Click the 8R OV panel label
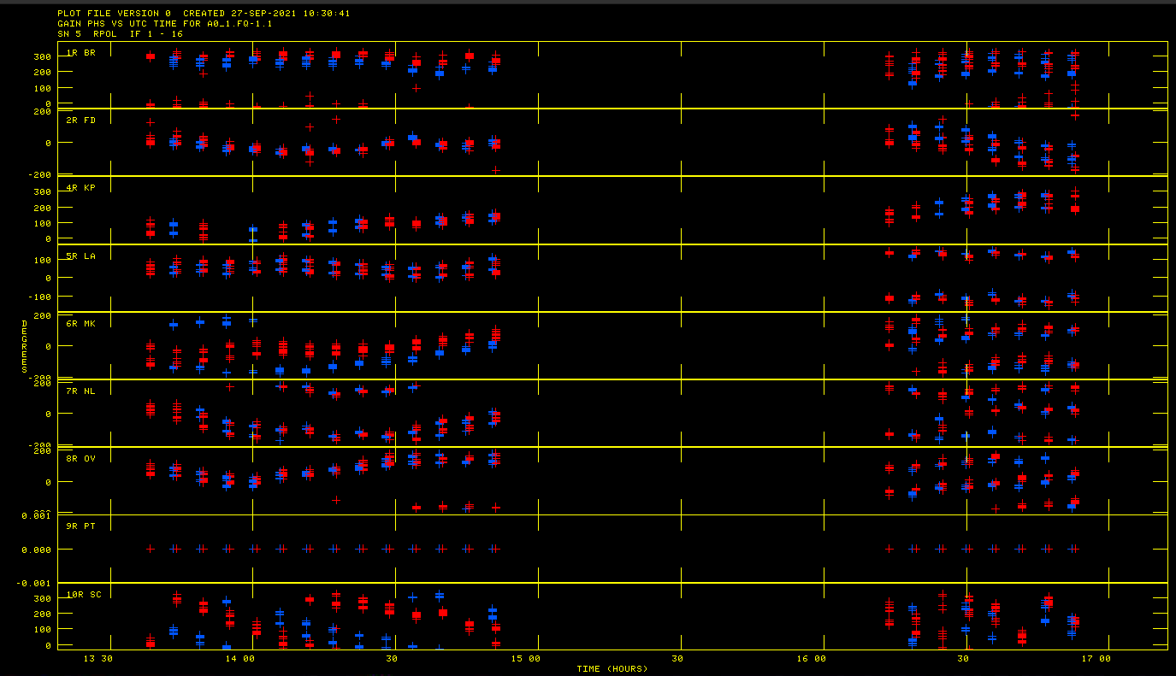This screenshot has width=1176, height=676. click(81, 459)
